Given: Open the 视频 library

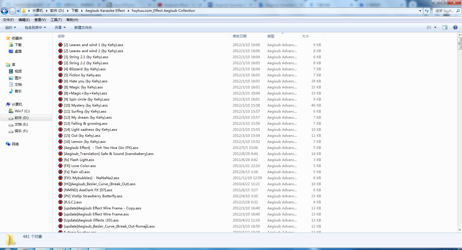Looking at the screenshot, I should 18,71.
